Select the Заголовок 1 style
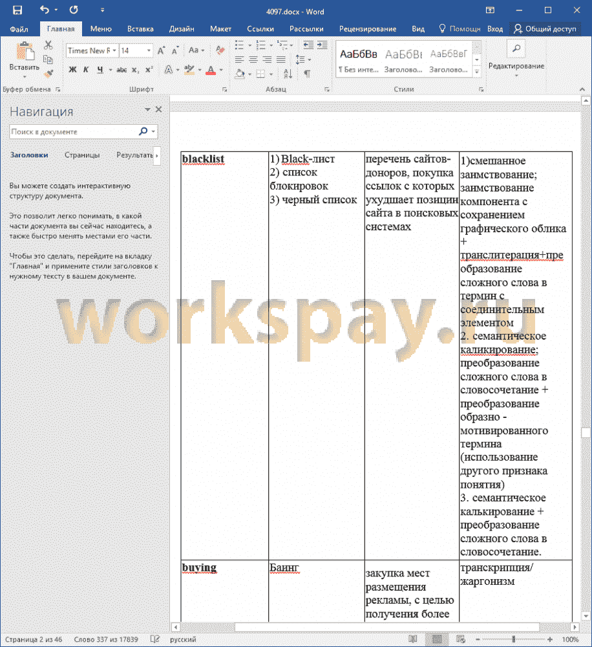Viewport: 592px width, 647px height. (403, 61)
